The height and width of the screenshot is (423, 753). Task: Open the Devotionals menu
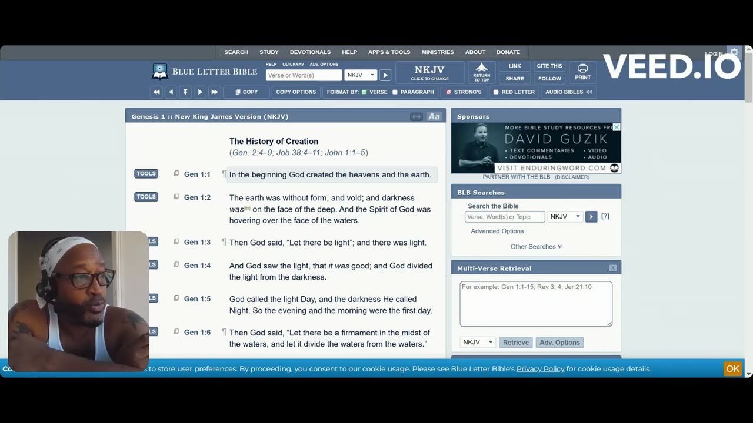click(310, 52)
